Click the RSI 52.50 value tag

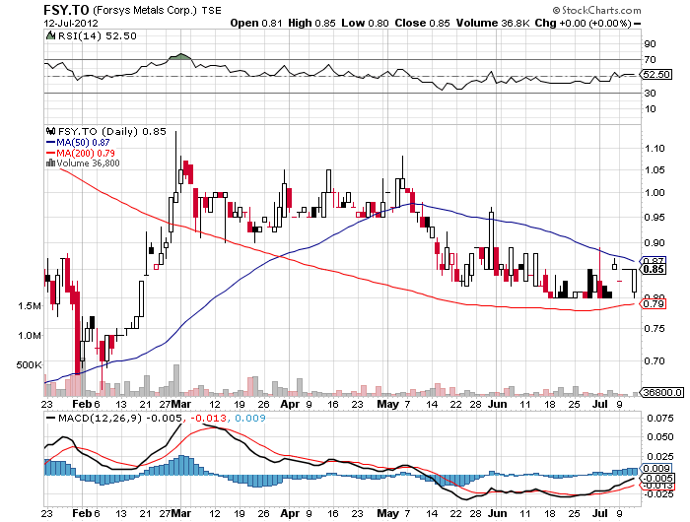point(655,74)
